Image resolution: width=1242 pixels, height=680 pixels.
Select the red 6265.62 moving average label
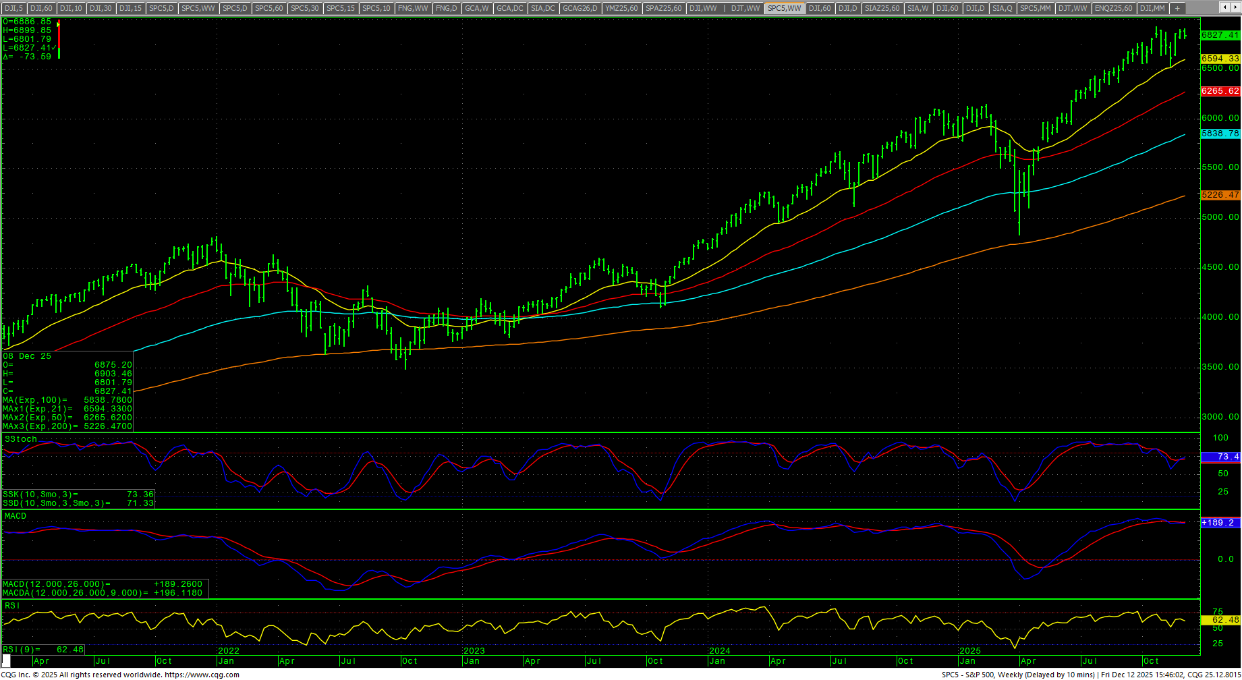pos(1220,91)
